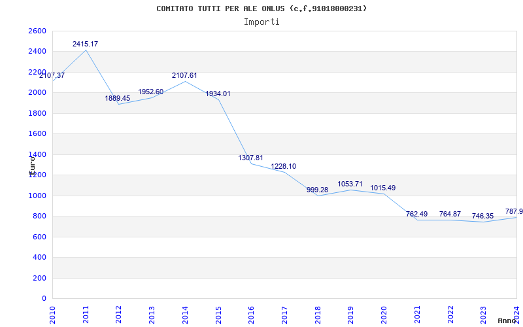Viewport: 523px width, 327px height.
Task: Click the 2023 x-axis year label
Action: 483,315
